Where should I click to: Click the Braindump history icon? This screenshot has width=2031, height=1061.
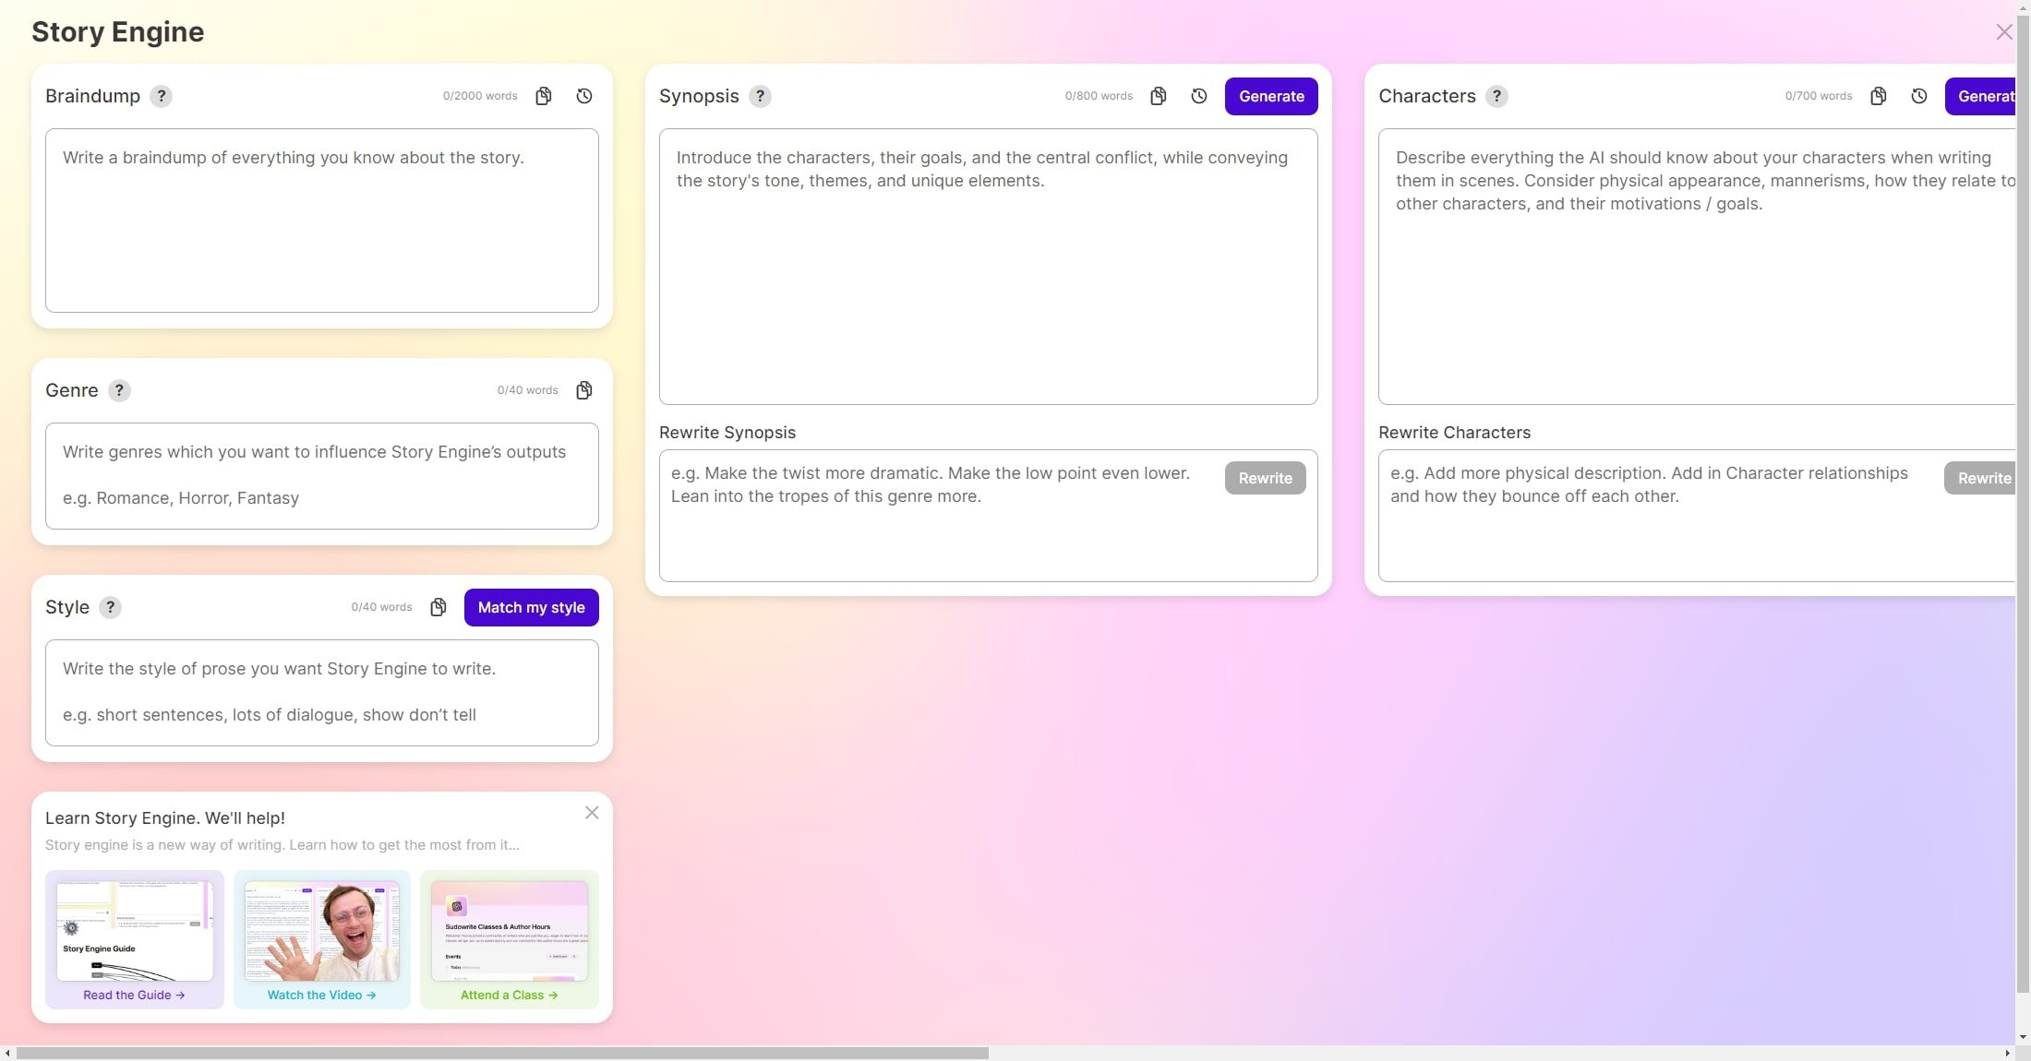coord(585,95)
